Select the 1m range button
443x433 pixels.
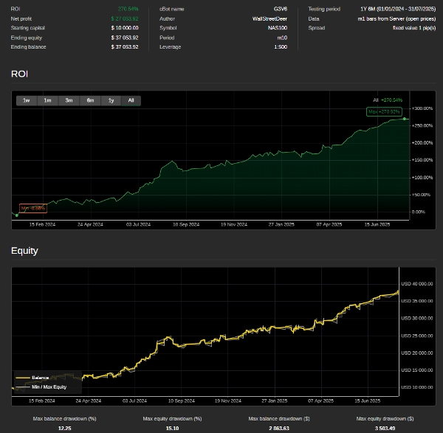pos(47,100)
